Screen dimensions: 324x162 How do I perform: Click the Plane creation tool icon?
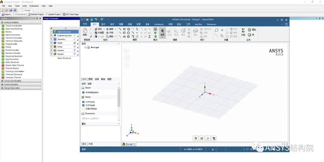(x=216, y=30)
